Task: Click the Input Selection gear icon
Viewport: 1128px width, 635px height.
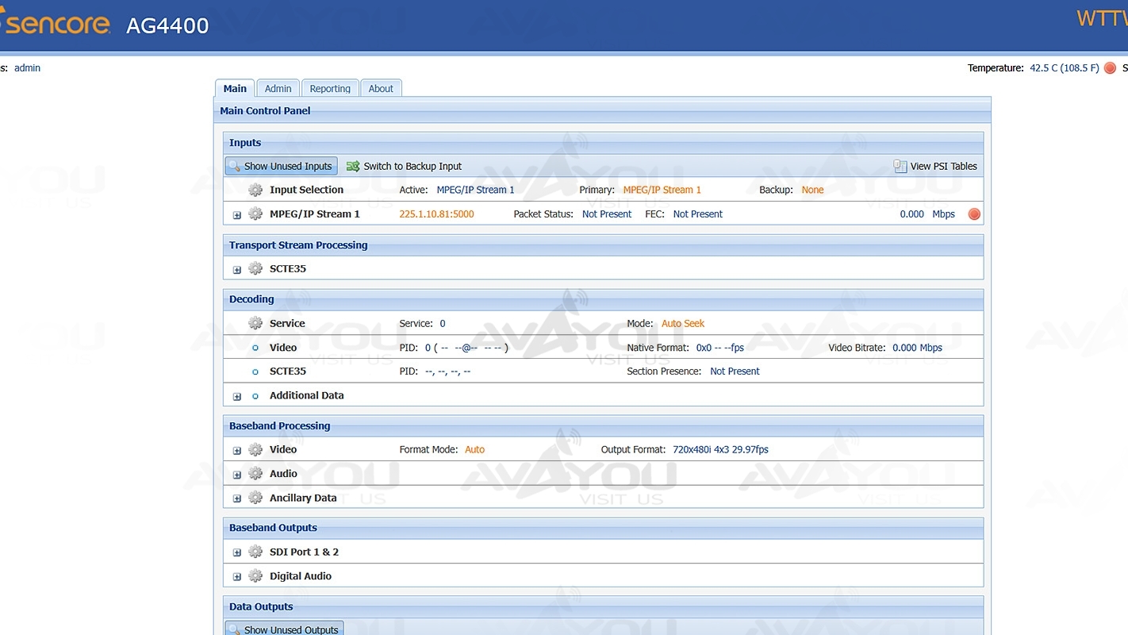Action: 255,190
